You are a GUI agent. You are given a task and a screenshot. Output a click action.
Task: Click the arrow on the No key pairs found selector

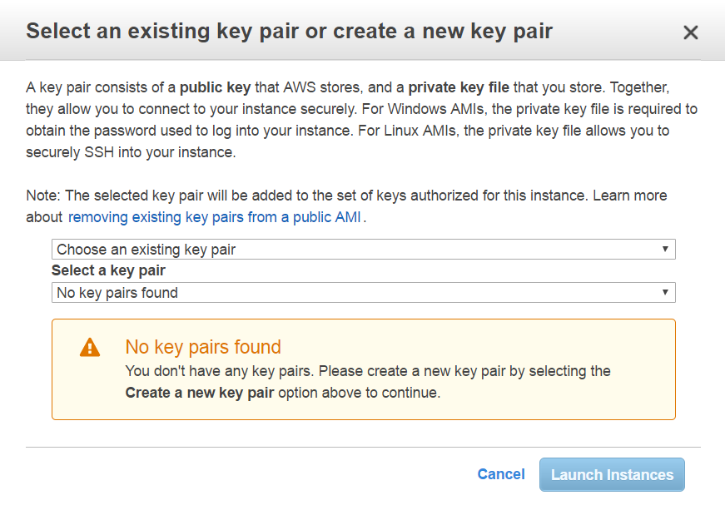point(665,292)
